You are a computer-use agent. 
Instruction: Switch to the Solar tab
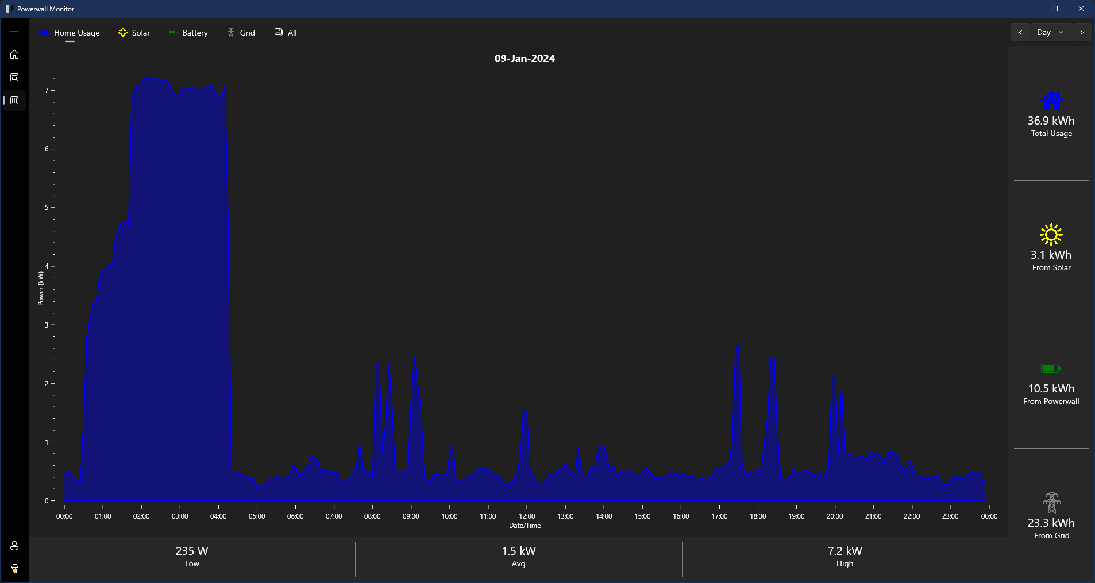click(x=140, y=32)
